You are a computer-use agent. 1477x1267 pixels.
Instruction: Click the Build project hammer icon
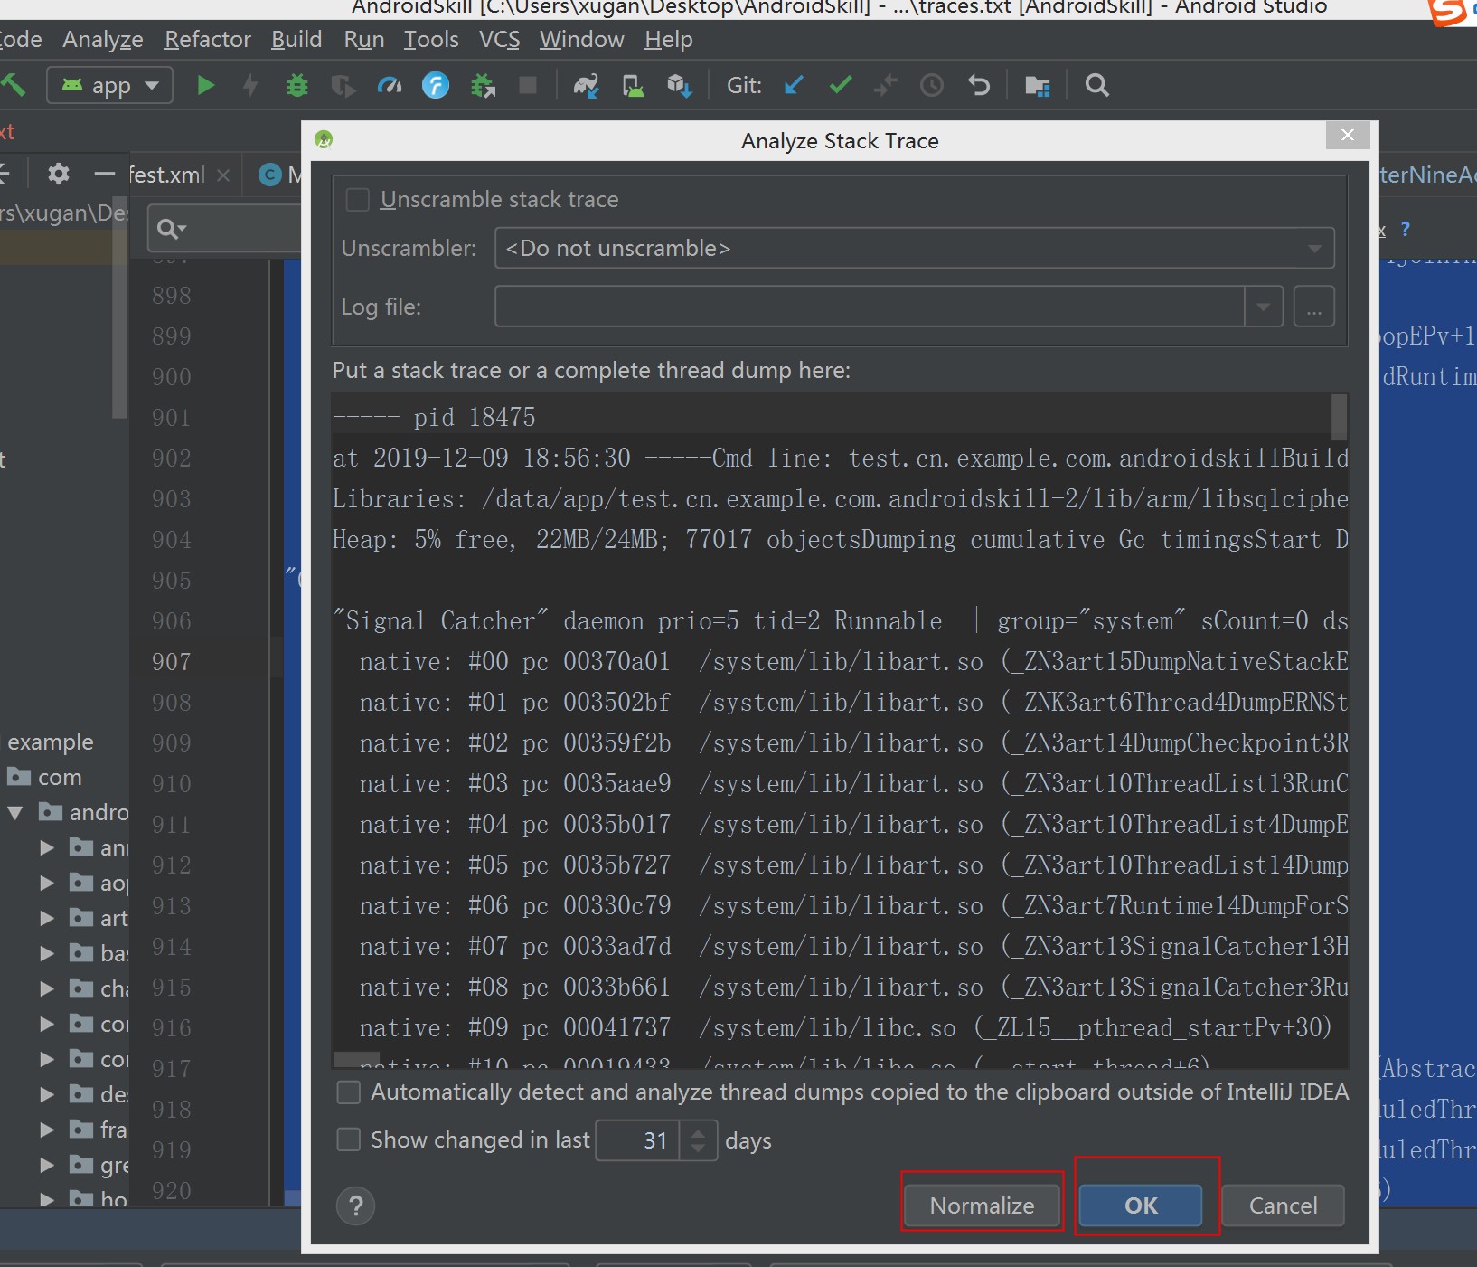[x=13, y=85]
